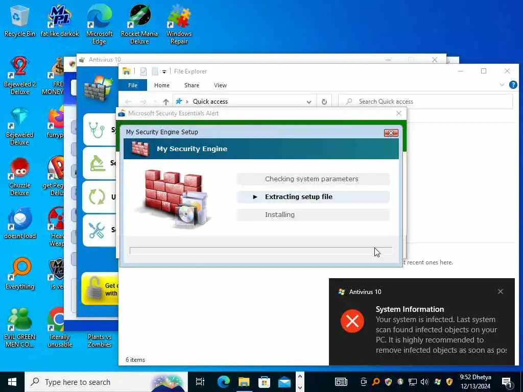Open Microsoft Store from the taskbar
Viewport: 523px width, 392px height.
264,382
